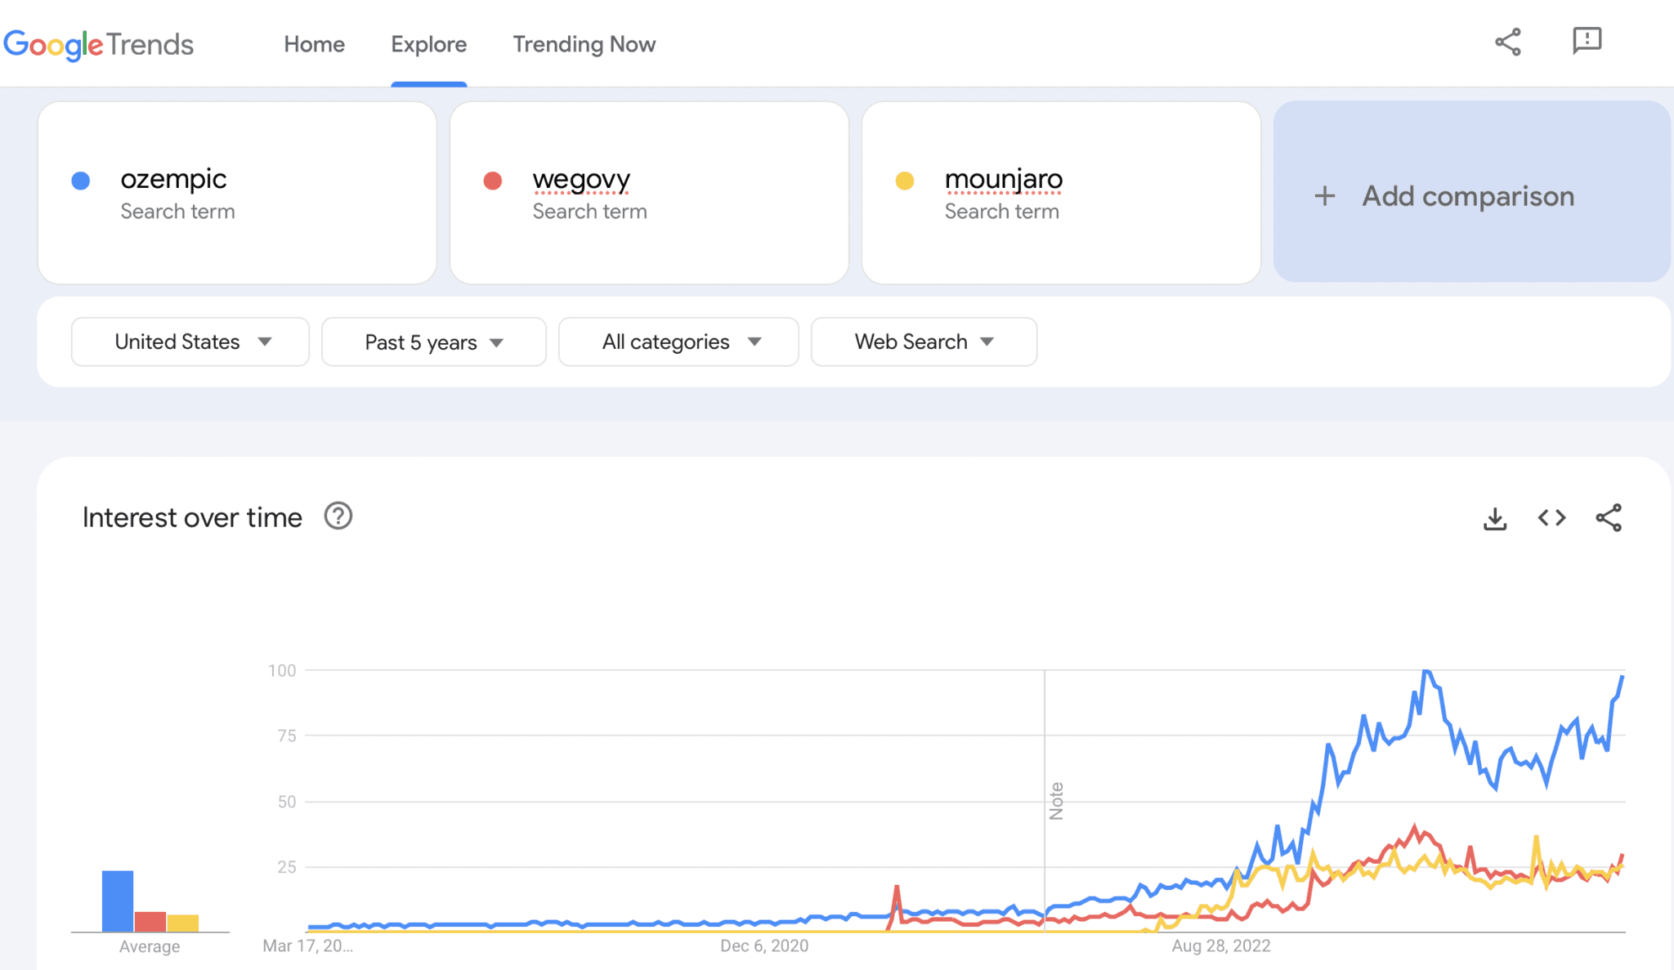Open the embed code icon
This screenshot has width=1674, height=970.
(1551, 517)
